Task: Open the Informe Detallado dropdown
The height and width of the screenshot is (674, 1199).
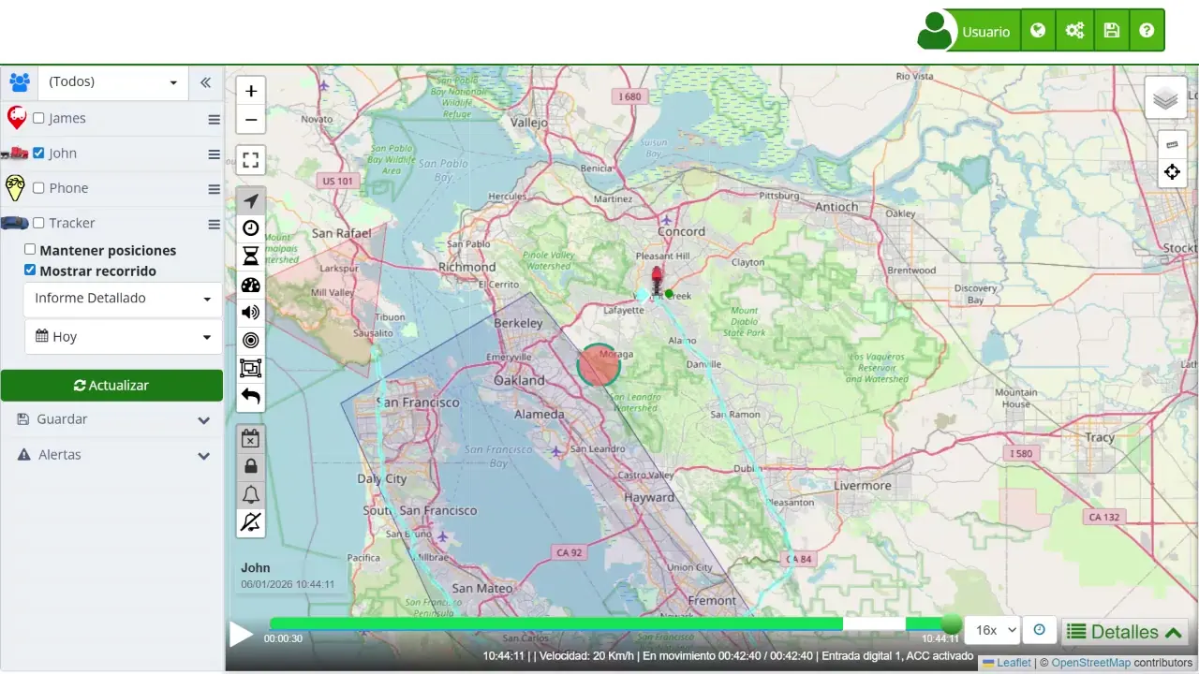Action: [x=123, y=299]
